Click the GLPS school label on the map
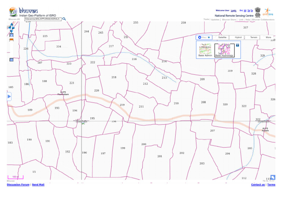The width and height of the screenshot is (282, 199). [x=265, y=129]
